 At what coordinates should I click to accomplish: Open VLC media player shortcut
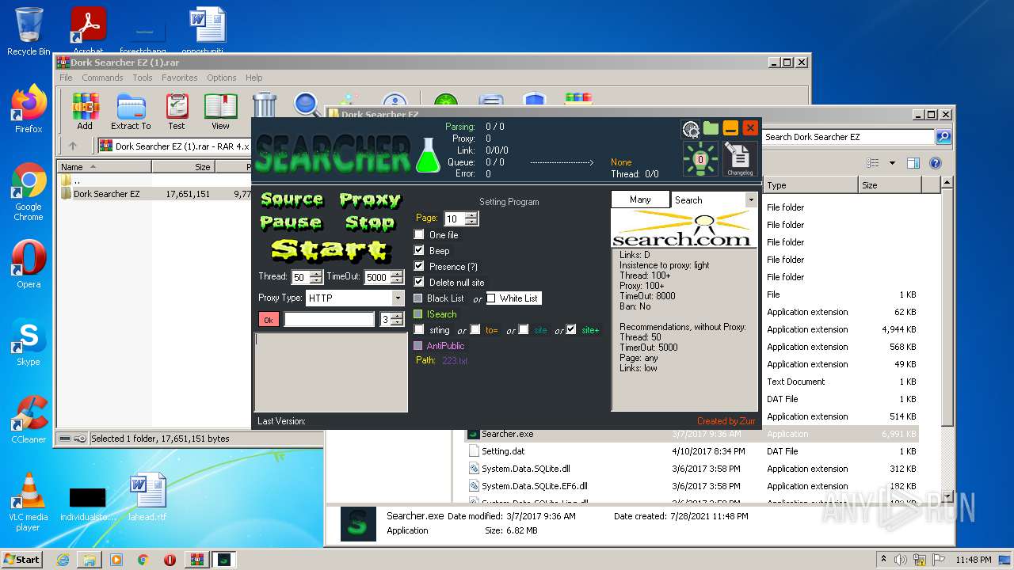[29, 501]
